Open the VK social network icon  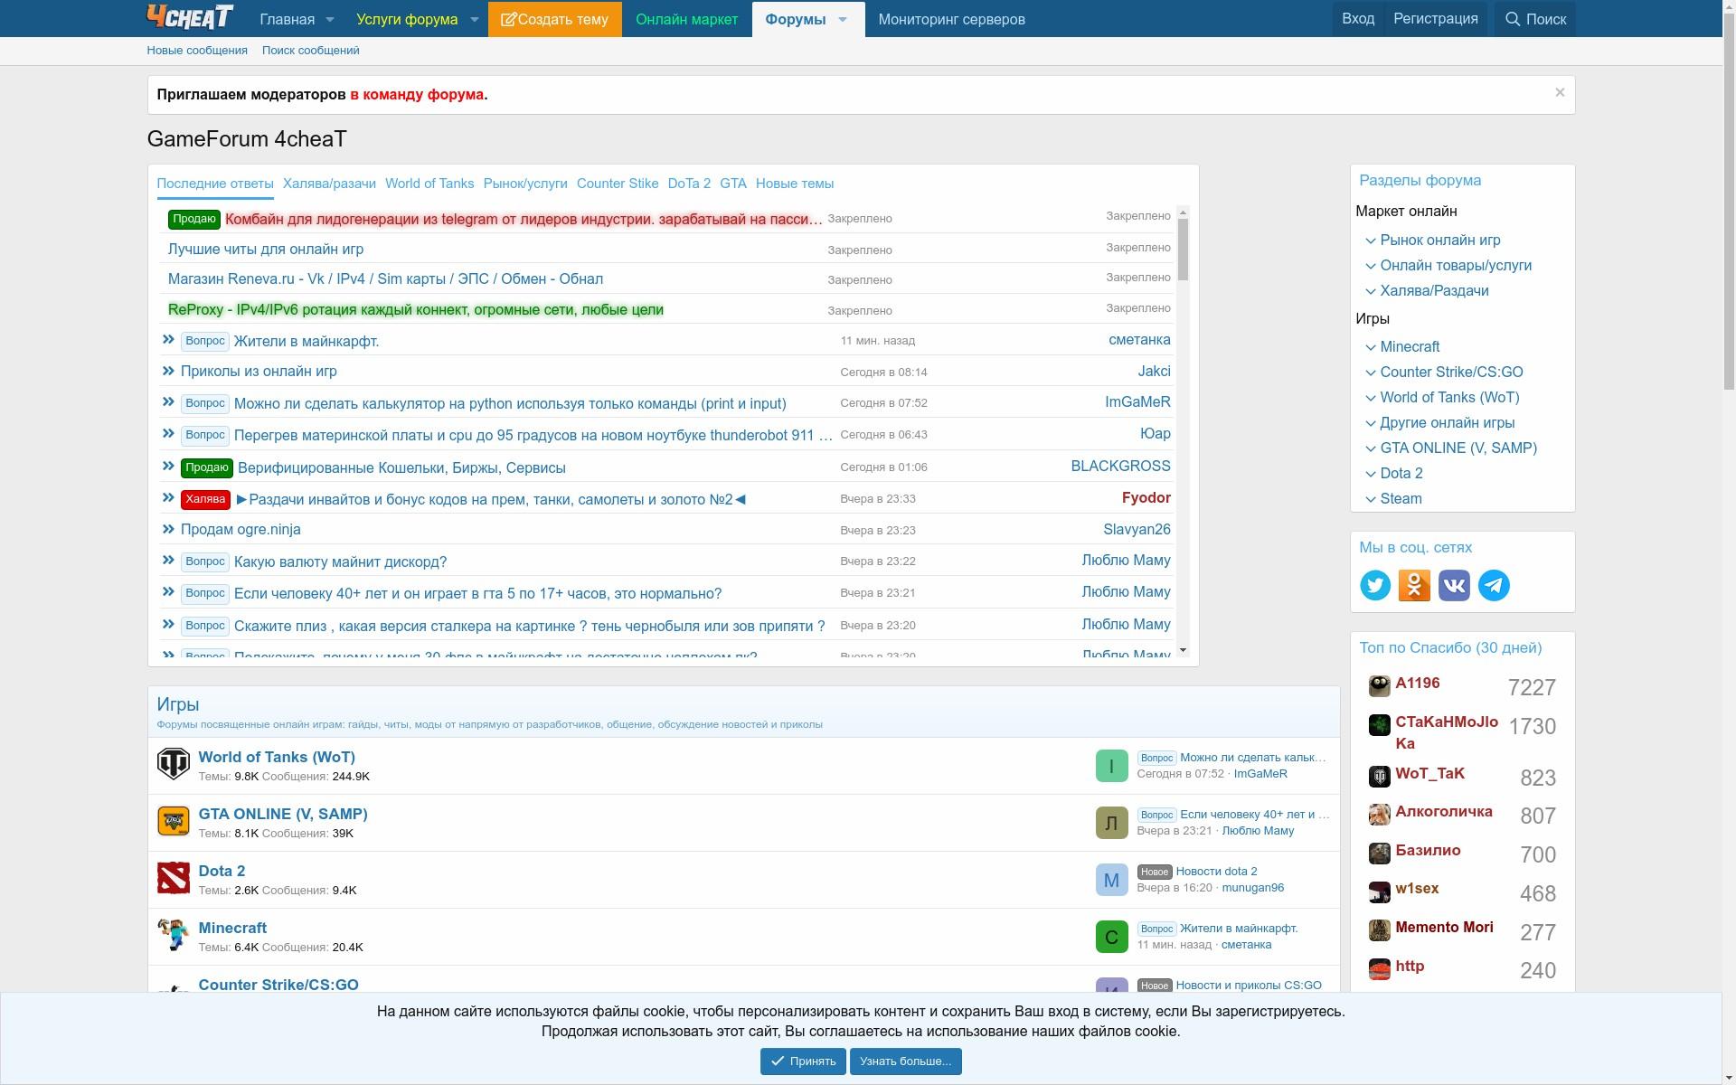point(1454,585)
